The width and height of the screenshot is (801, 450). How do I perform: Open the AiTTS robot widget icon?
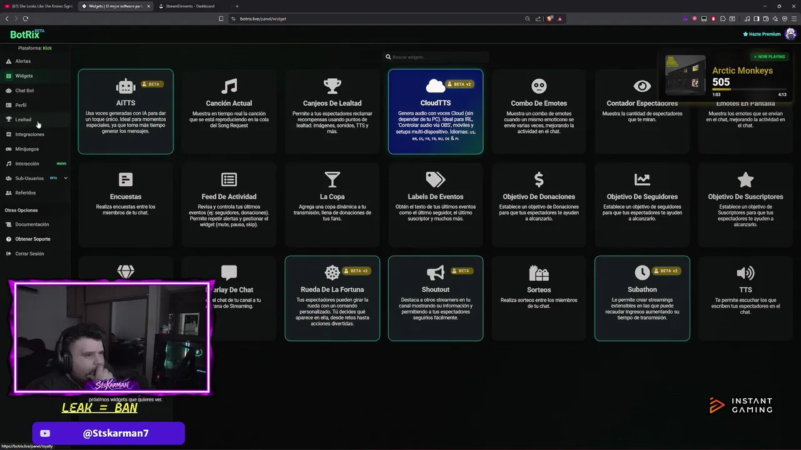[126, 86]
